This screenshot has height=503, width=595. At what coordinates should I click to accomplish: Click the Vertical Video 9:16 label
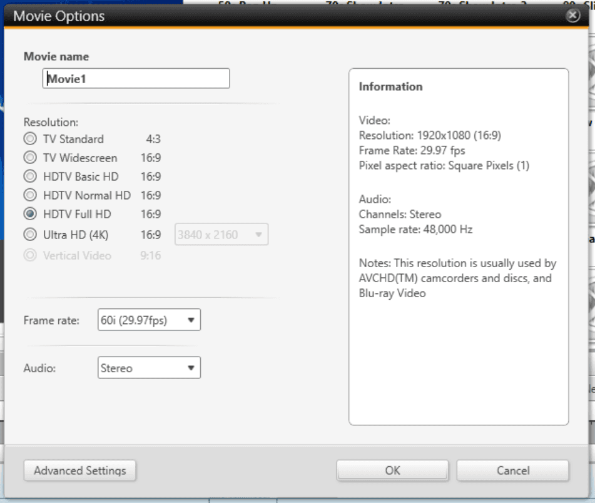tap(92, 255)
